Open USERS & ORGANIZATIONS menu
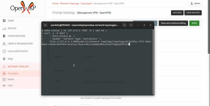 click(20, 44)
